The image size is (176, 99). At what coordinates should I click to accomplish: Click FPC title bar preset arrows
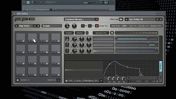point(158,14)
